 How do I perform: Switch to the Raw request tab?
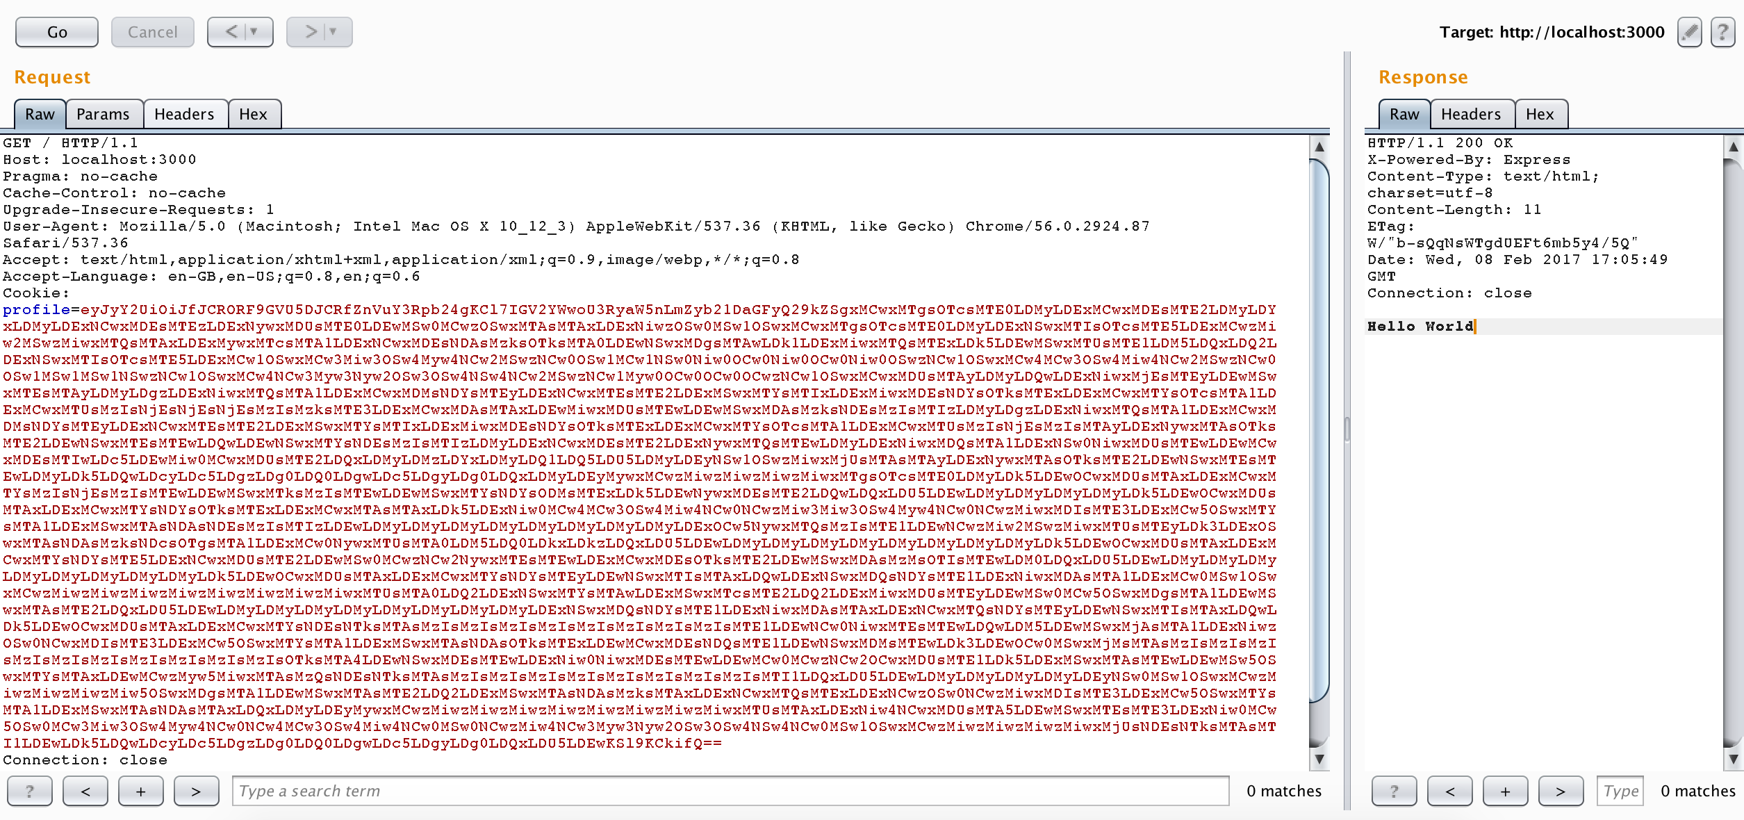pyautogui.click(x=38, y=113)
